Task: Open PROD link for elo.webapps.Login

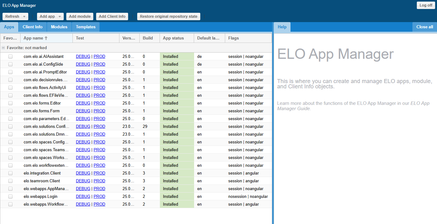Action: click(100, 197)
